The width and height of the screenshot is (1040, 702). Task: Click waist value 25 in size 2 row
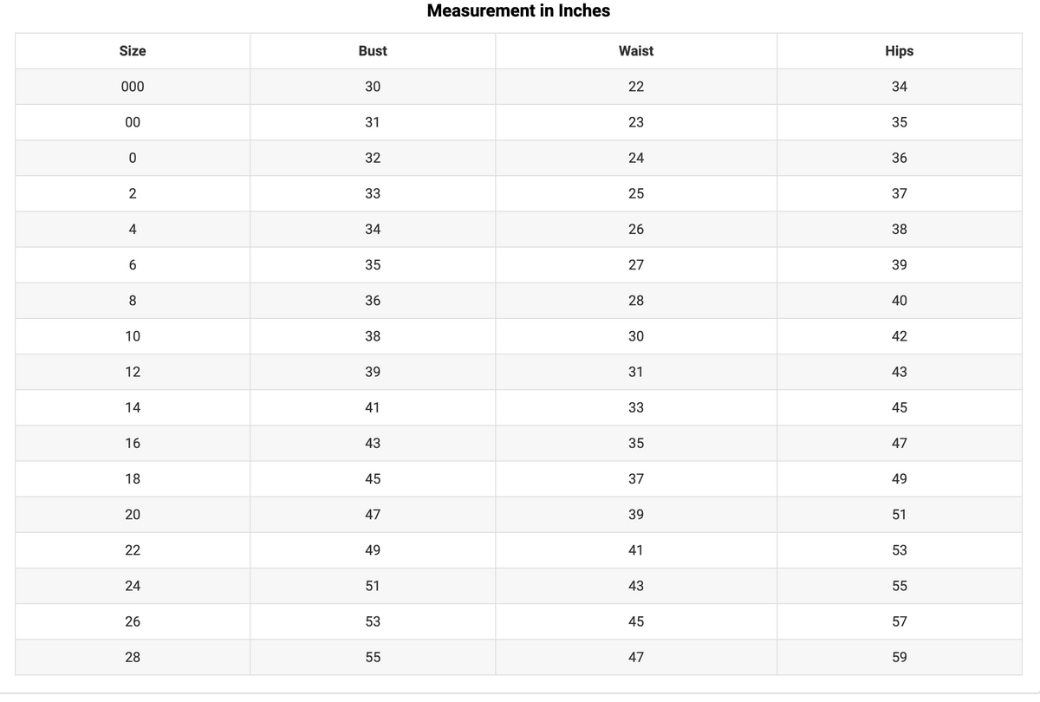[x=636, y=193]
